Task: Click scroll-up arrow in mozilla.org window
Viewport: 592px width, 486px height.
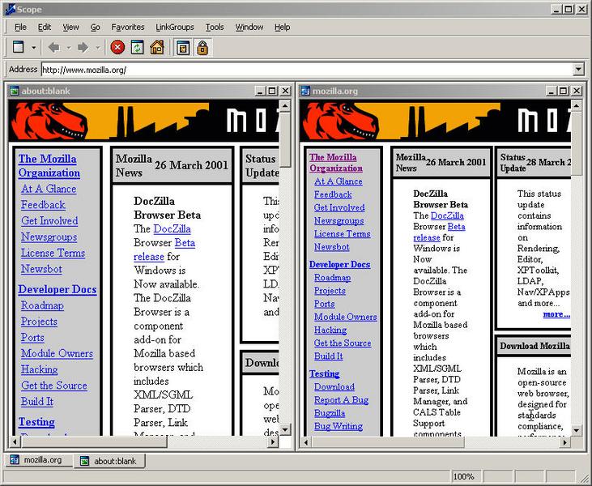Action: pyautogui.click(x=576, y=106)
